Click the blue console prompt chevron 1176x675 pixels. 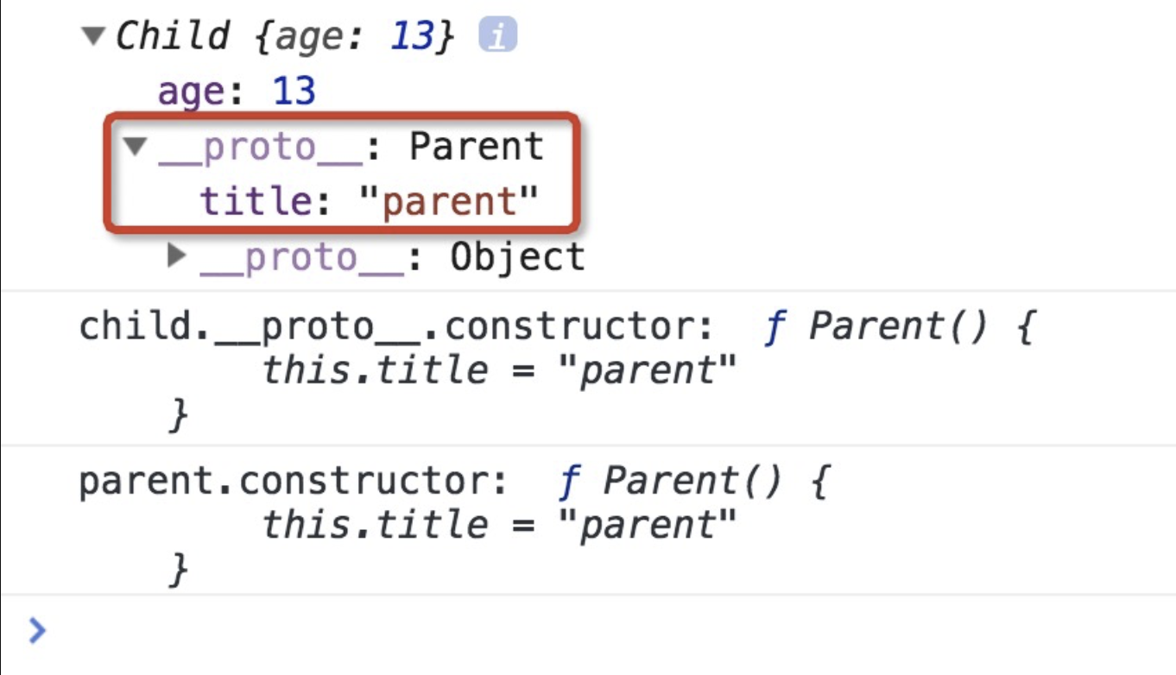point(36,631)
